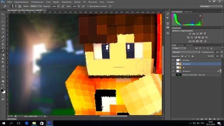
Task: Add a Hue/Saturation adjustment layer
Action: click(188, 37)
